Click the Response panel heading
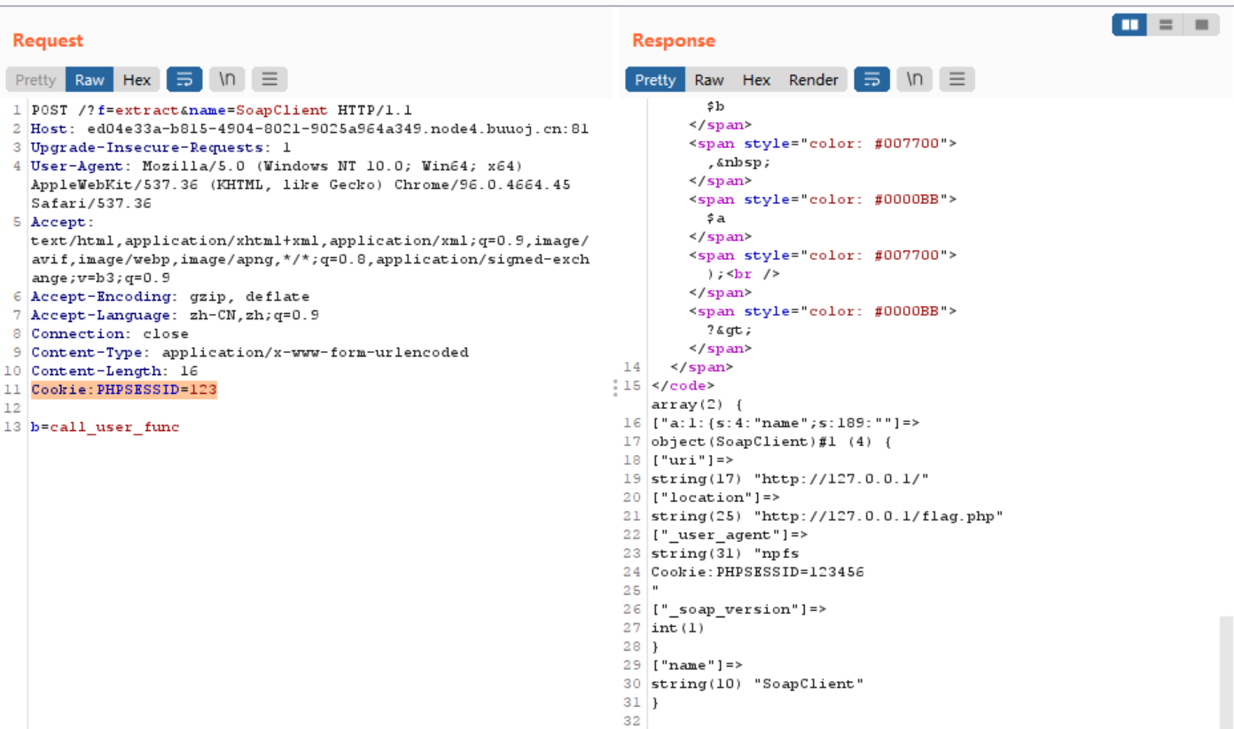This screenshot has height=729, width=1234. click(x=674, y=41)
